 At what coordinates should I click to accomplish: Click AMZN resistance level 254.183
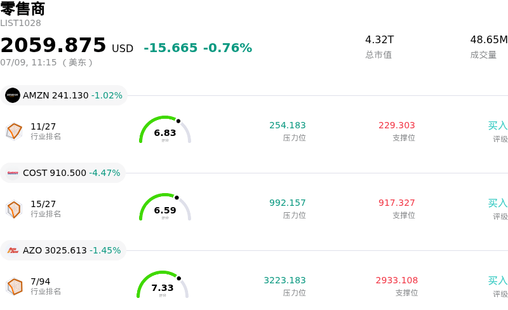tap(288, 125)
